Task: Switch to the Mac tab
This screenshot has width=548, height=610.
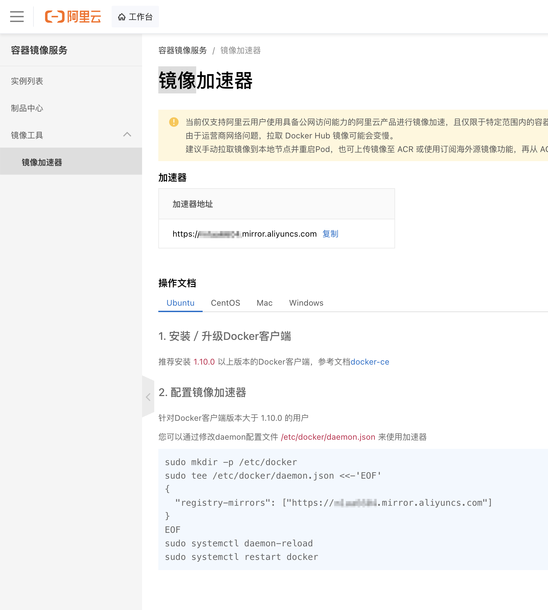Action: pos(265,303)
